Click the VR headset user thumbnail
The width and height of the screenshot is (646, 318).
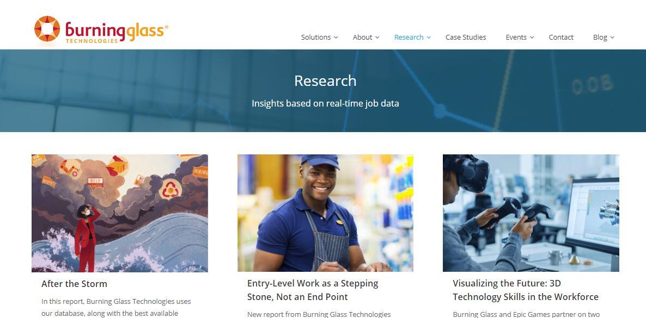531,213
